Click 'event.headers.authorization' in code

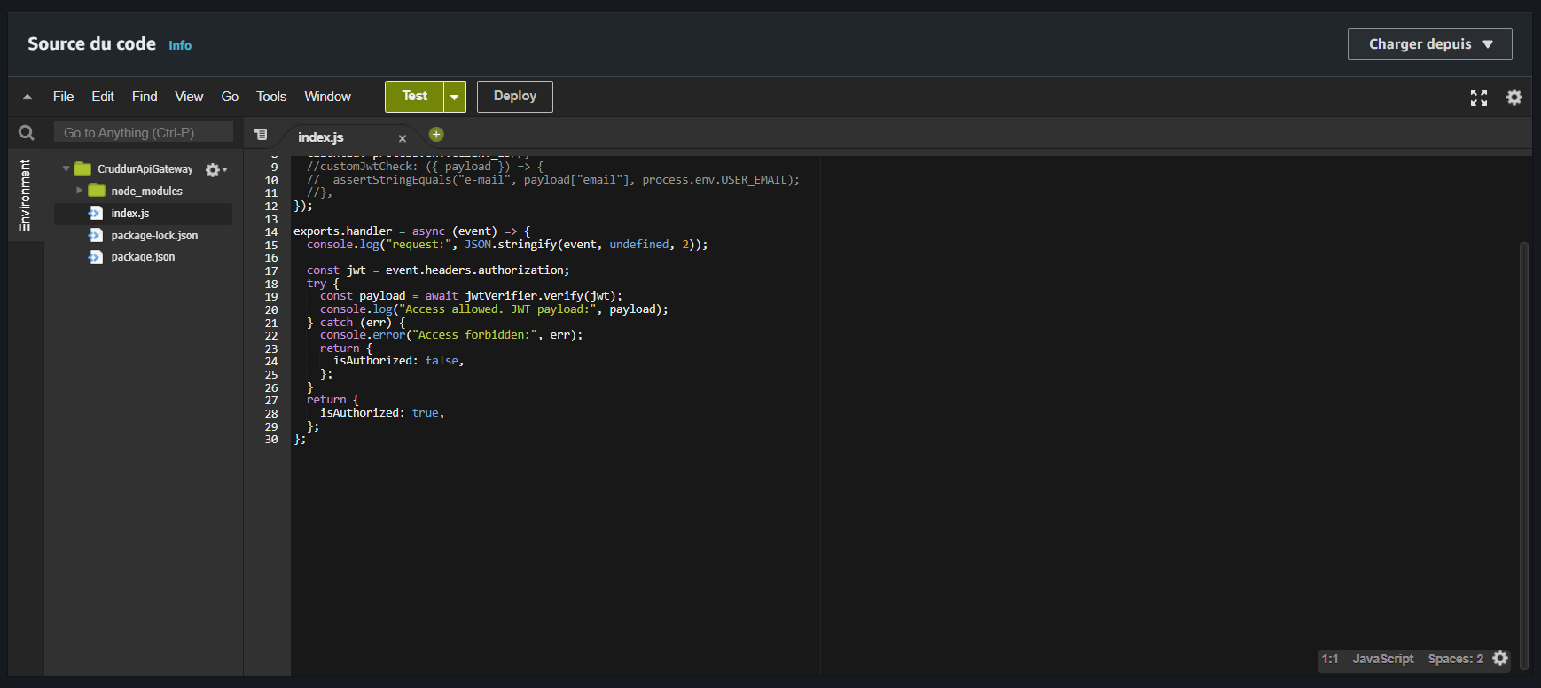tap(474, 270)
